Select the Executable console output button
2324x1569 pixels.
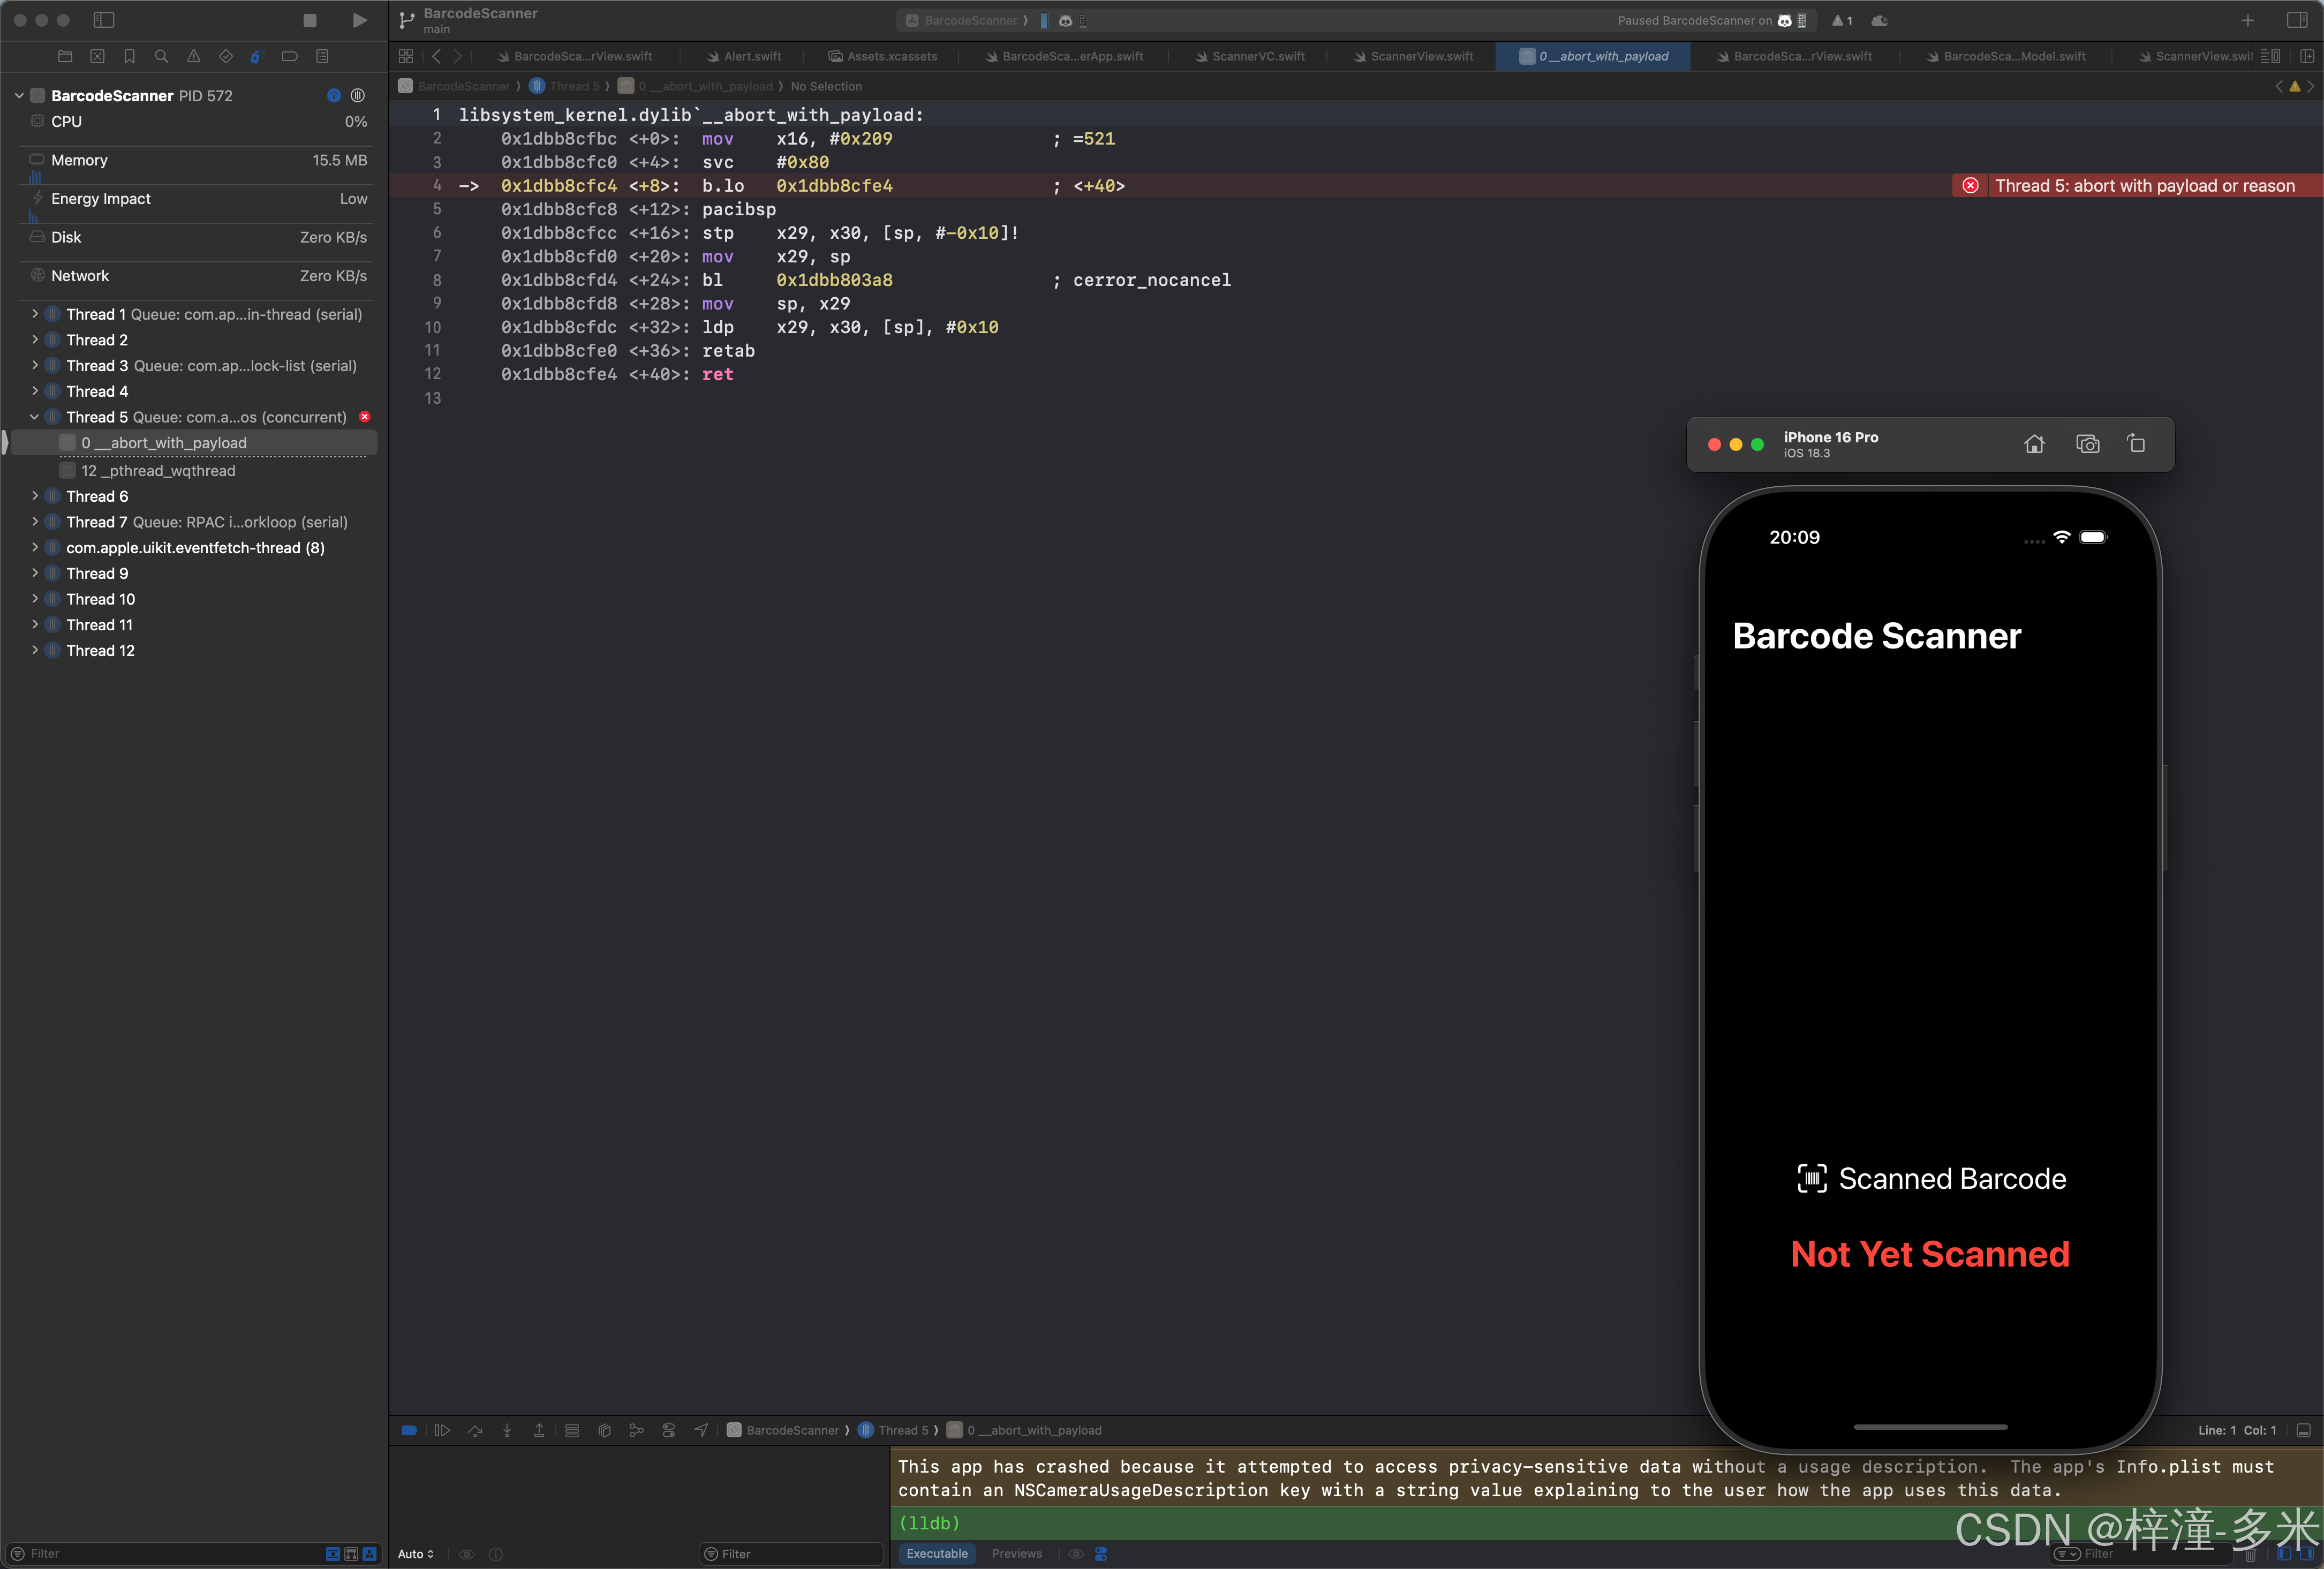(x=937, y=1553)
